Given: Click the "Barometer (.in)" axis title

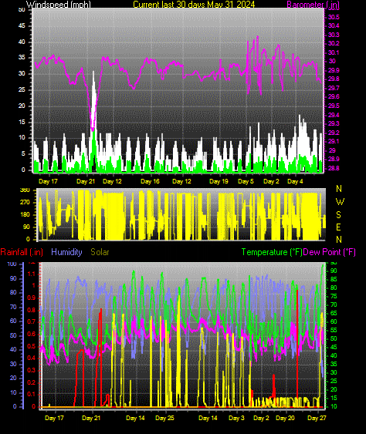Looking at the screenshot, I should [313, 4].
